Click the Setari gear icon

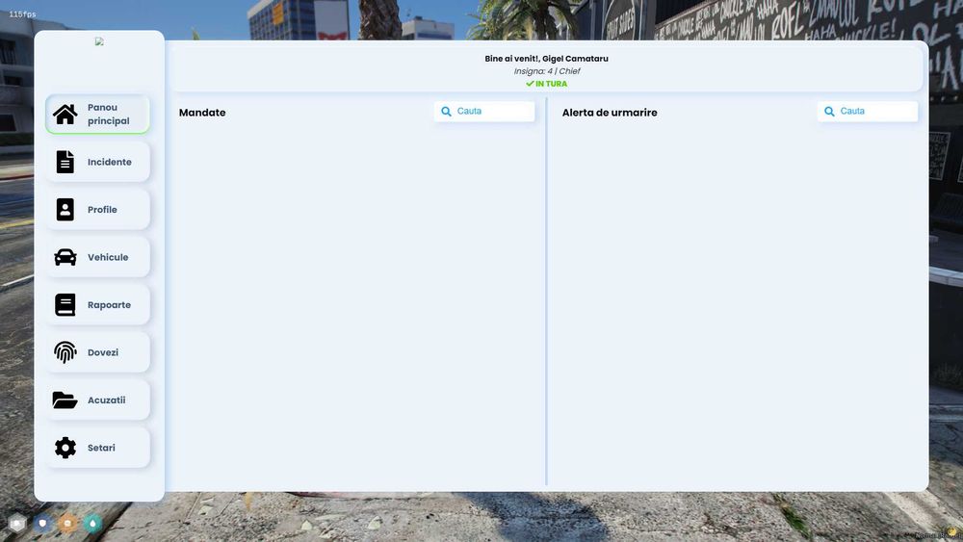(65, 448)
